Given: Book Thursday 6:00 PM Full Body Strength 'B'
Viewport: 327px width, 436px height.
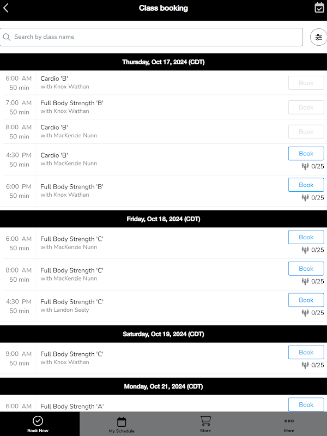Looking at the screenshot, I should tap(306, 185).
